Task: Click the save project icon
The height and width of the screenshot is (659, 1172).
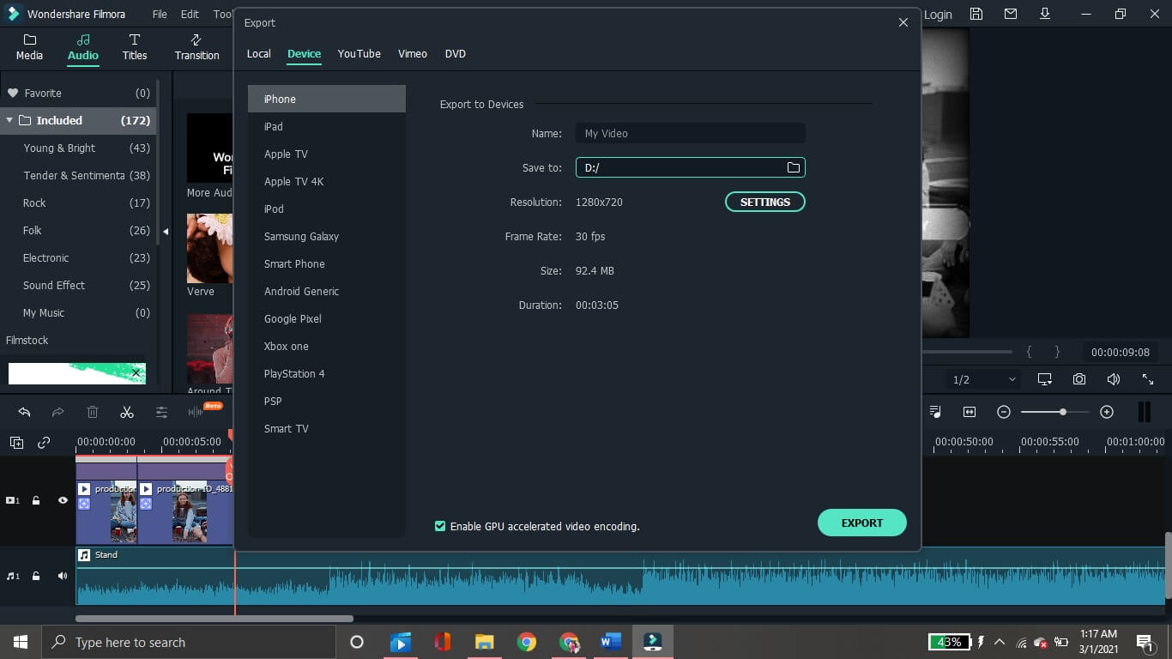Action: (976, 14)
